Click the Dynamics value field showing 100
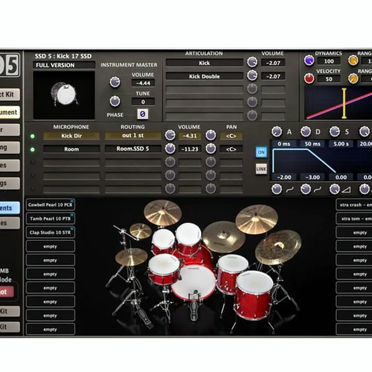372x372 pixels. pos(329,61)
